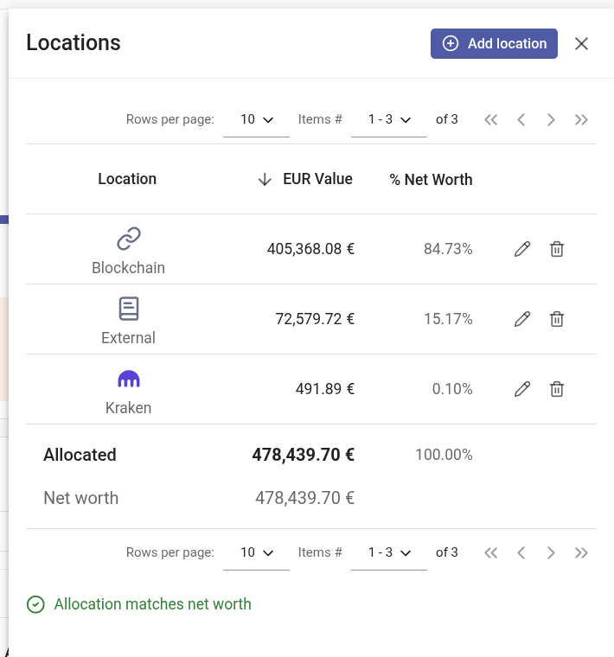Go to last page in top pagination
614x657 pixels.
(x=581, y=120)
